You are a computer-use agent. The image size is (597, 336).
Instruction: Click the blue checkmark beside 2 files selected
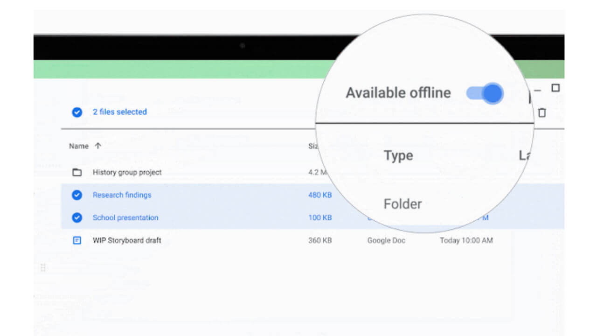coord(77,112)
